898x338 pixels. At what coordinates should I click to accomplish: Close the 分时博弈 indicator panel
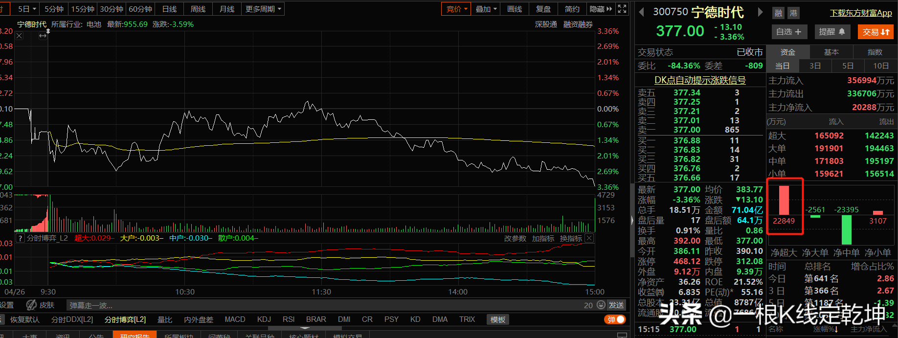589,238
